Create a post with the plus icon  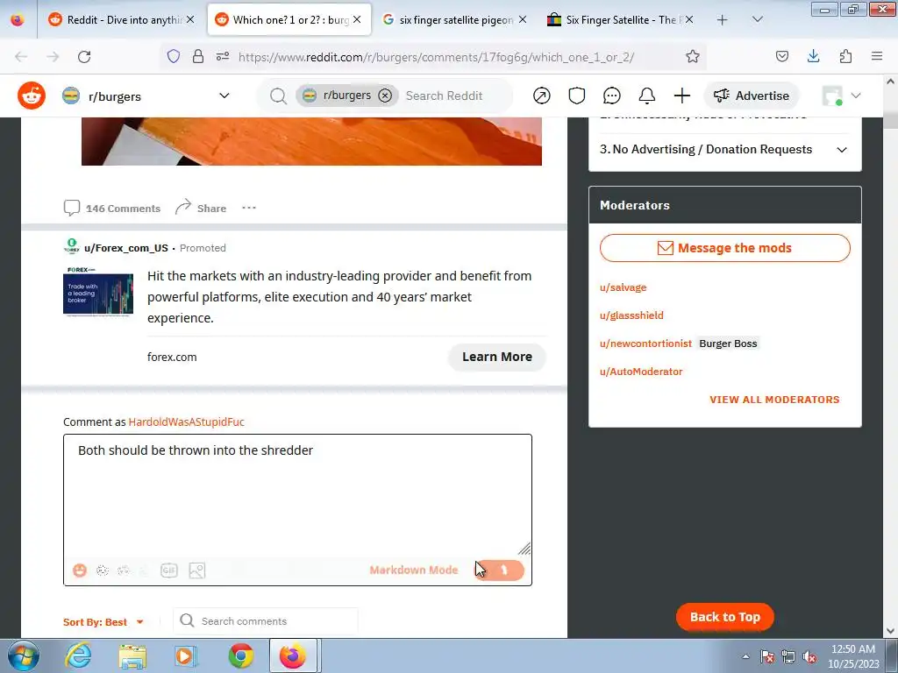pyautogui.click(x=681, y=96)
